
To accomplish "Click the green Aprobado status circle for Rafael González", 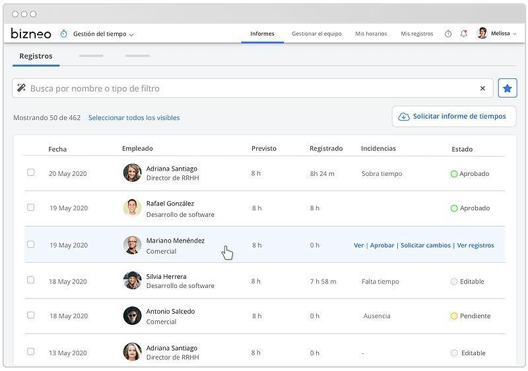I will 454,208.
